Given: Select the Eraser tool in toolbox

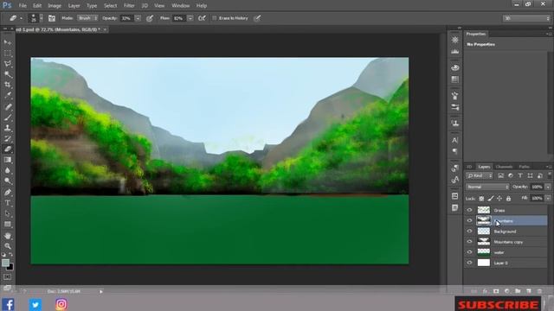Looking at the screenshot, I should pyautogui.click(x=8, y=149).
